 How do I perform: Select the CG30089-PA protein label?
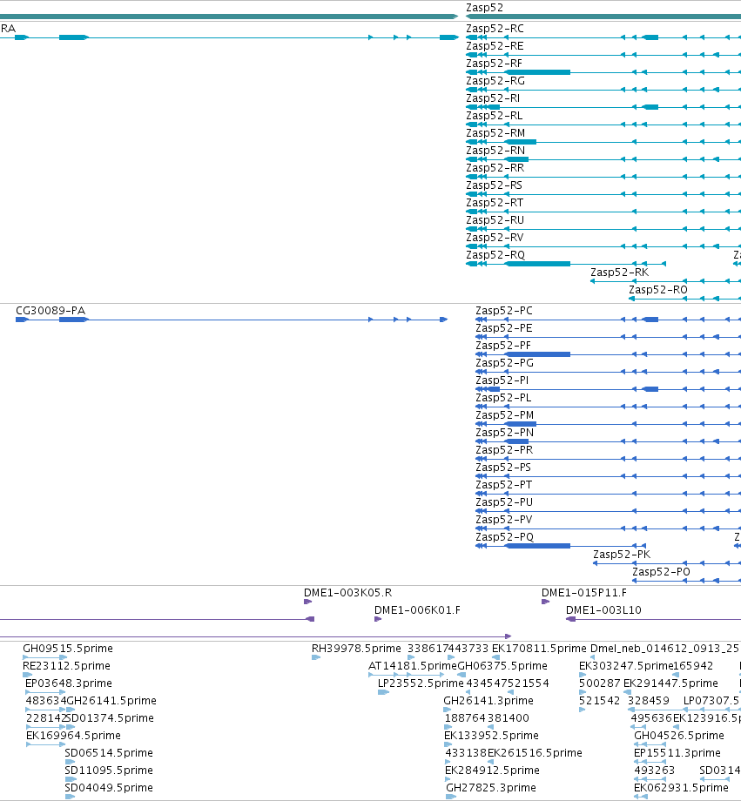coord(51,311)
